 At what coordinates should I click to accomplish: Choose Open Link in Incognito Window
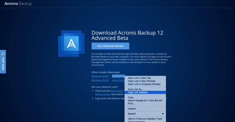click(145, 84)
